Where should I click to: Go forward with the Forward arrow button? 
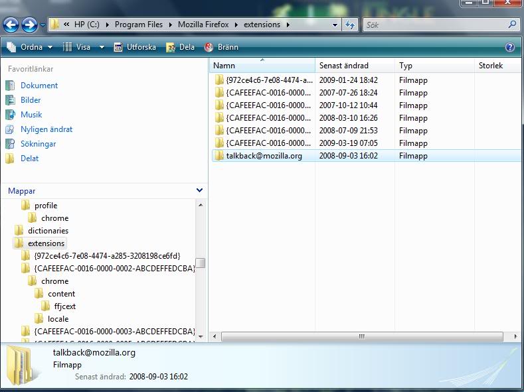(x=30, y=25)
